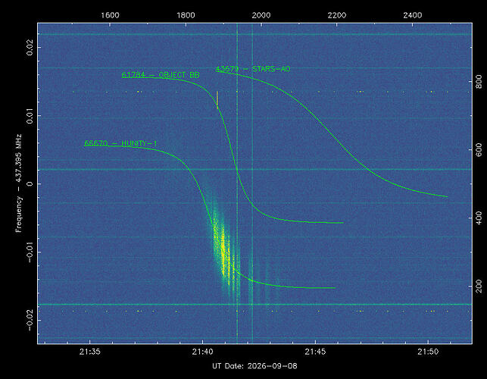
Task: Click the 0.02 frequency axis label
Action: 30,48
